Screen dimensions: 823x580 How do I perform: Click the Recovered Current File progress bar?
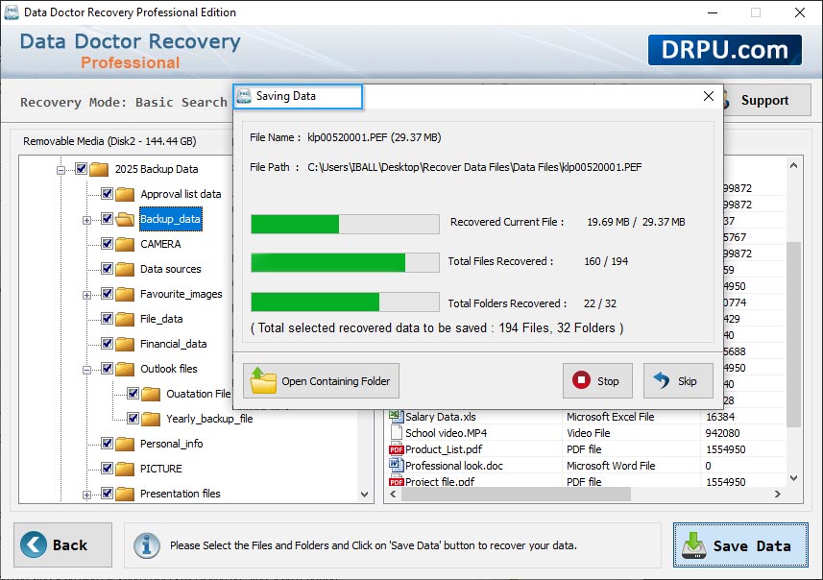345,224
